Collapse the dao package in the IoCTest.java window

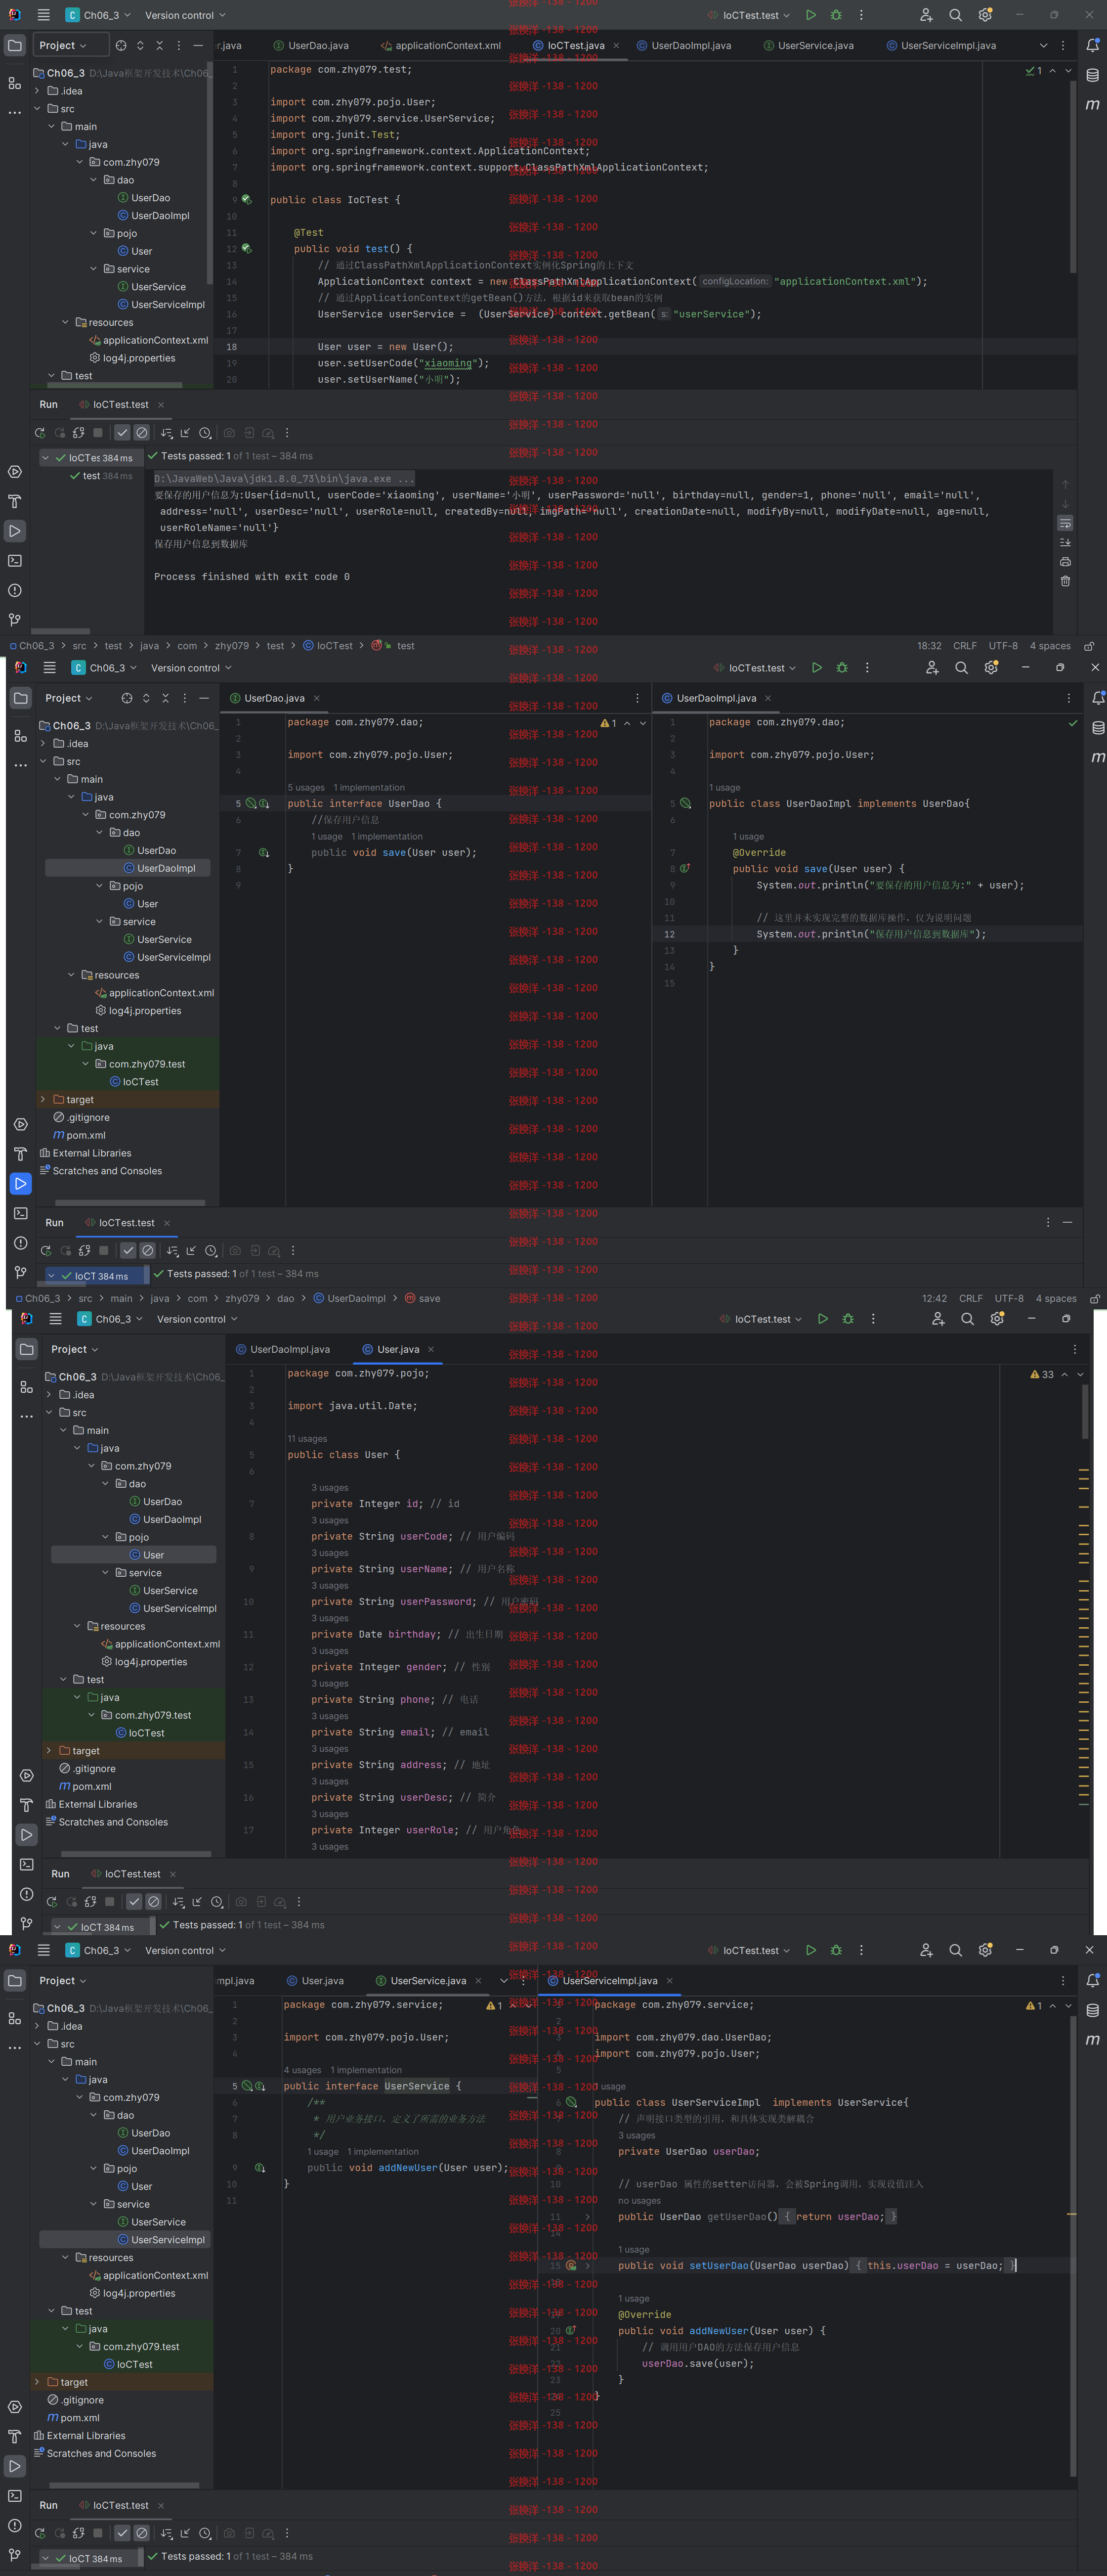[x=94, y=180]
